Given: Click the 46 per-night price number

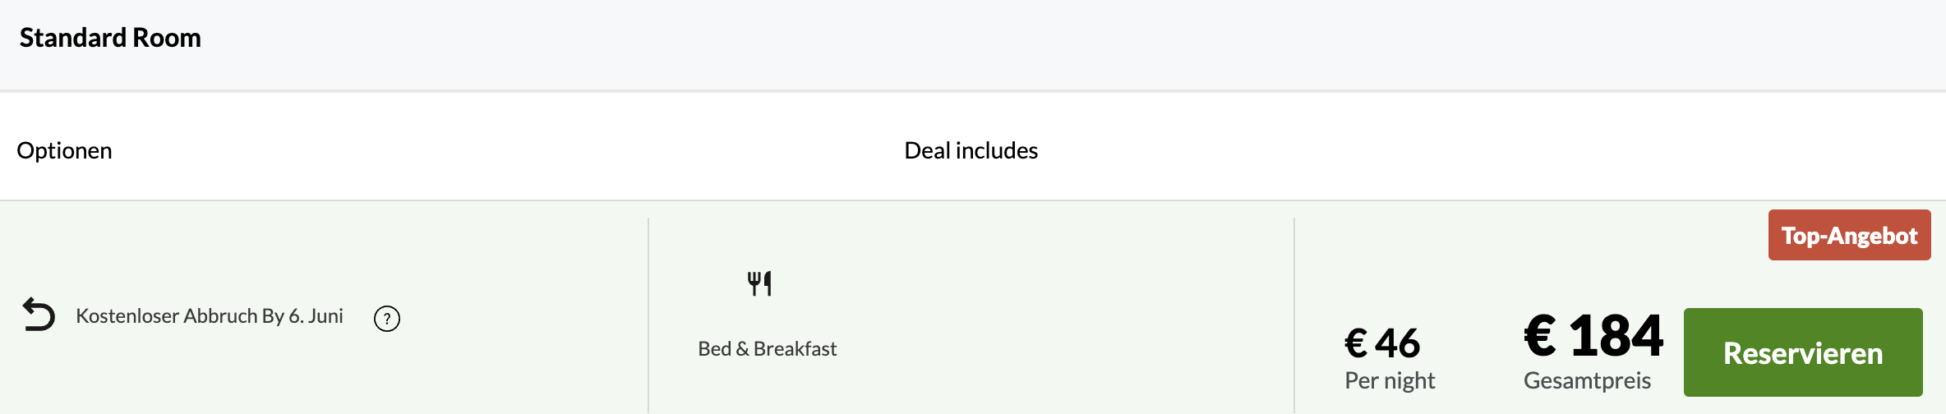Looking at the screenshot, I should (1397, 343).
